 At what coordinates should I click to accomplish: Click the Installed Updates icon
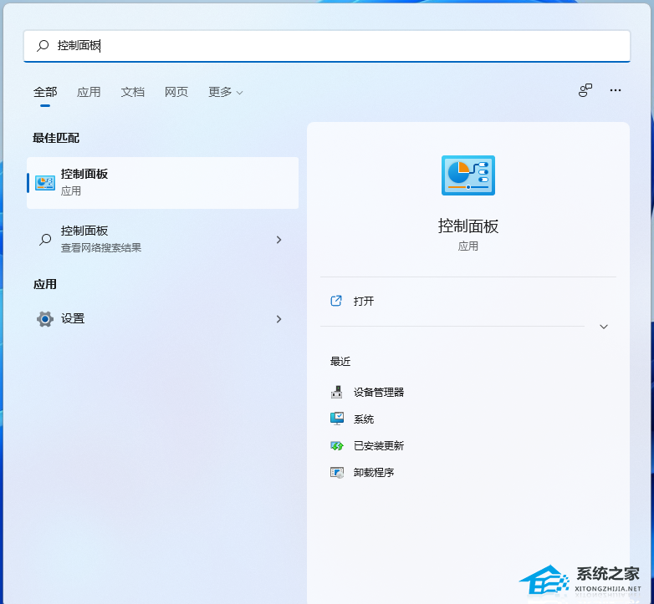337,446
